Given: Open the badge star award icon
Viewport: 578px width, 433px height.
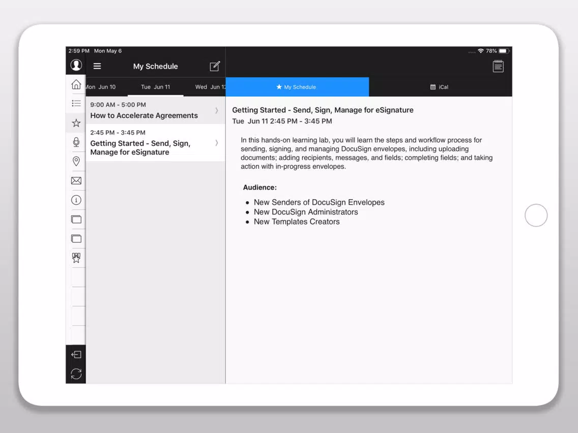Looking at the screenshot, I should coord(76,258).
